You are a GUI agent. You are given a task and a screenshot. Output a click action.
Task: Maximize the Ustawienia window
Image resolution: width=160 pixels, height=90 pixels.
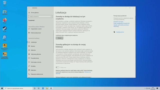(x=130, y=8)
